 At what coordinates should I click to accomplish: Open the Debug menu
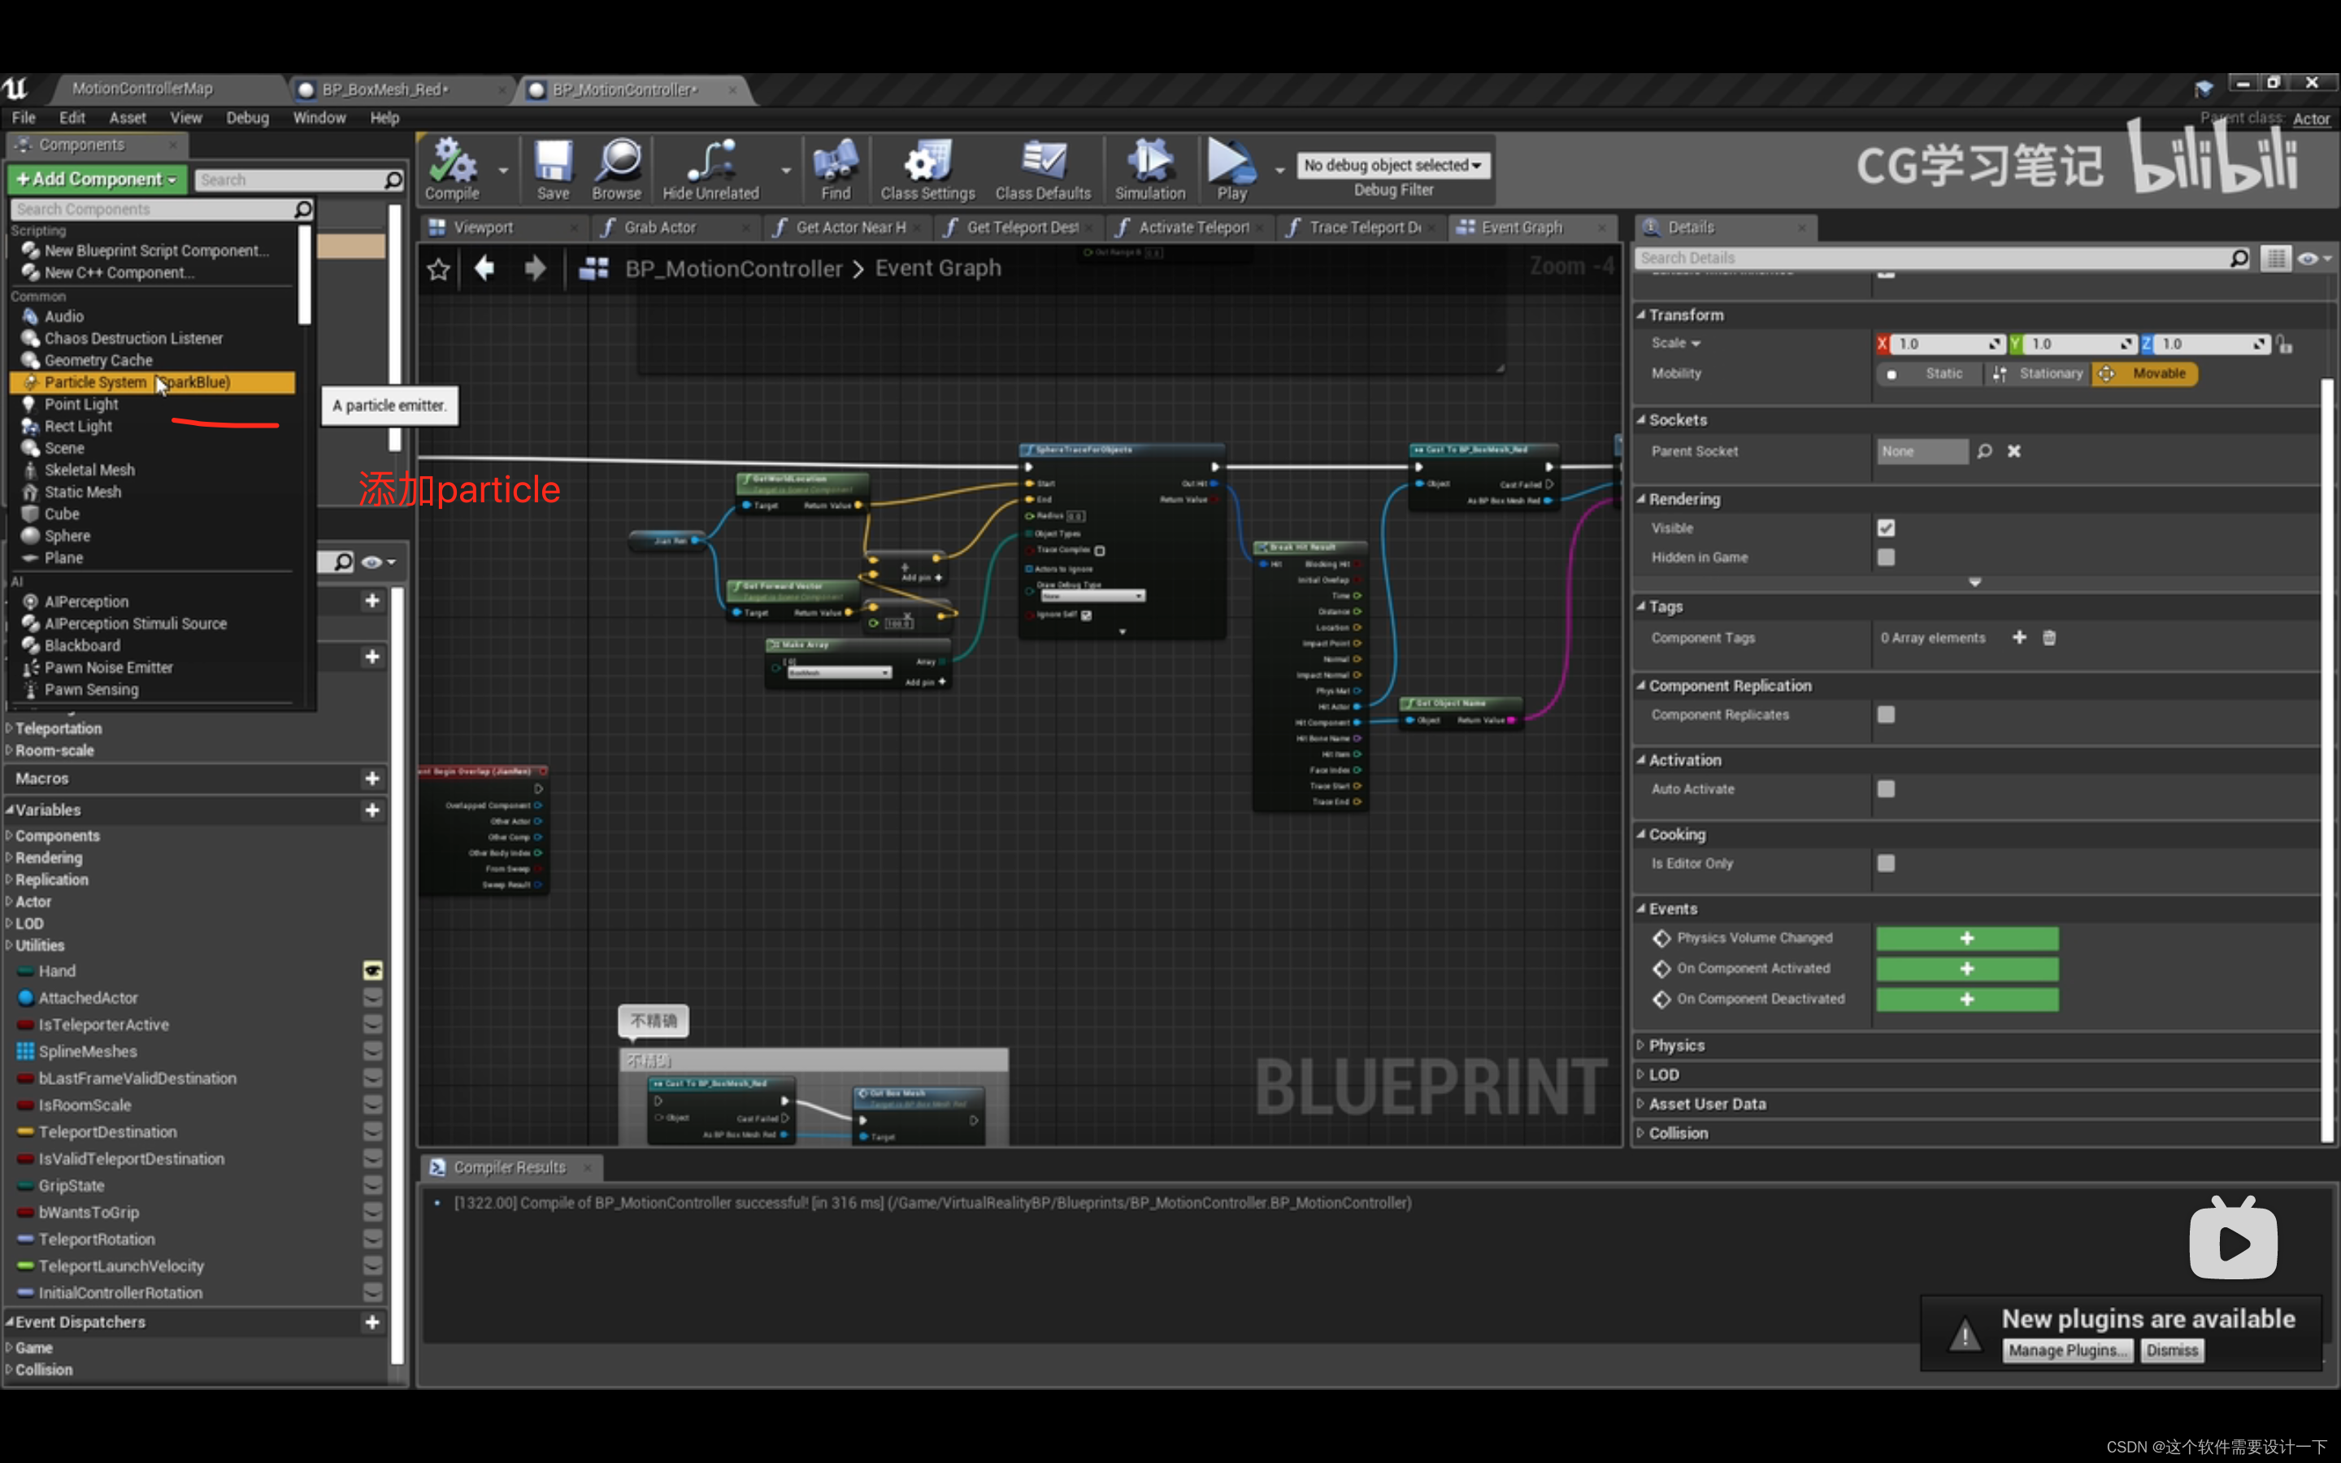[x=246, y=118]
